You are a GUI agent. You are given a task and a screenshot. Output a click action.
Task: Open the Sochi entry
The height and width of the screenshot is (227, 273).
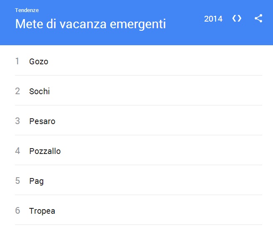click(39, 91)
